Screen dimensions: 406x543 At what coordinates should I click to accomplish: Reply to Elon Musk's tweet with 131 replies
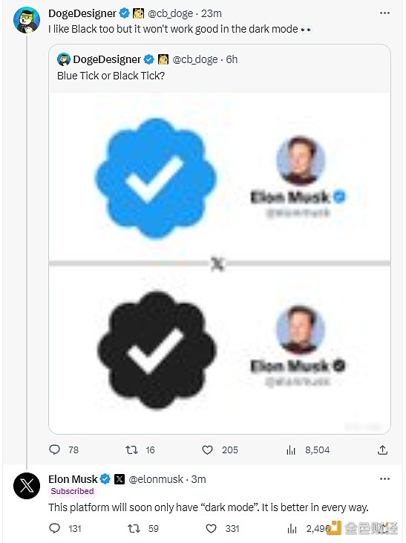pos(55,528)
